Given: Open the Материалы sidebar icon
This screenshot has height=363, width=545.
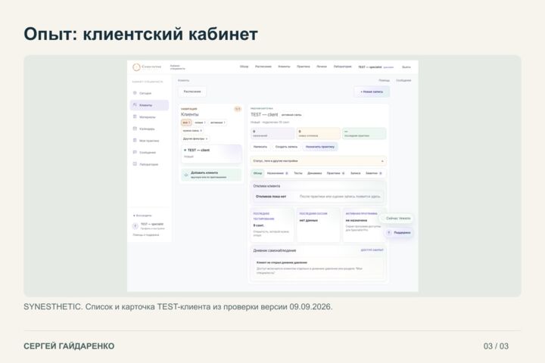Looking at the screenshot, I should coord(135,116).
